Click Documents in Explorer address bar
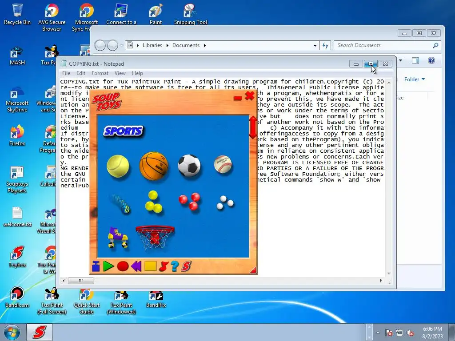This screenshot has width=455, height=341. click(x=186, y=45)
